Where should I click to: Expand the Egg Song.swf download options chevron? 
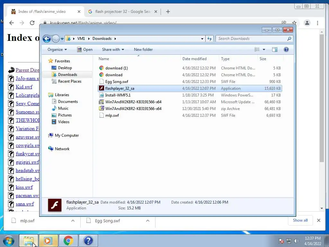pos(148,221)
